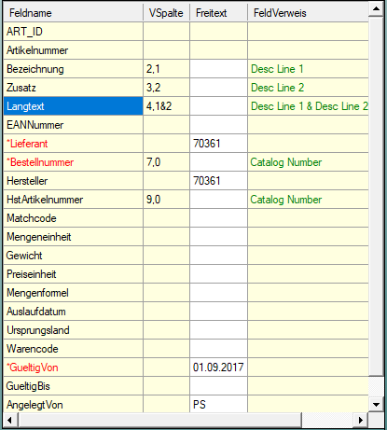Select the highlighted Langtext row
Screen dimensions: 387x430
[x=186, y=106]
